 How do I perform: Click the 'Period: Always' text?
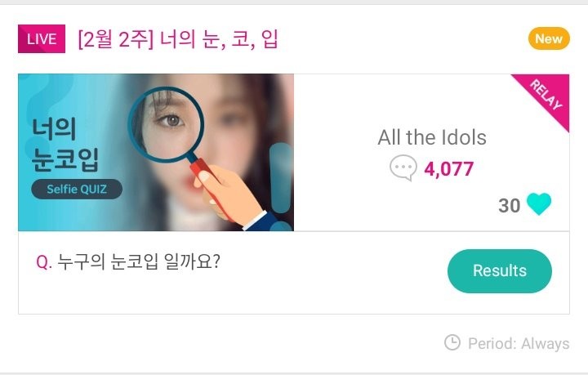[x=519, y=343]
